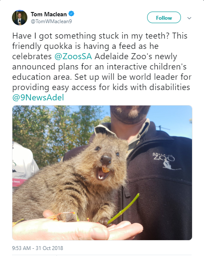204x256 pixels.
Task: Open the @ZoosSA mention link
Action: (73, 57)
